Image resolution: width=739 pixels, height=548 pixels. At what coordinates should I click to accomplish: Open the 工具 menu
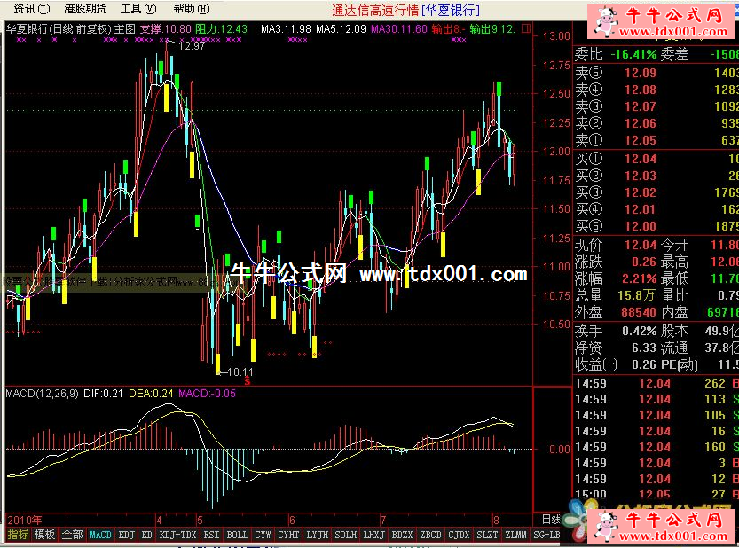point(138,9)
